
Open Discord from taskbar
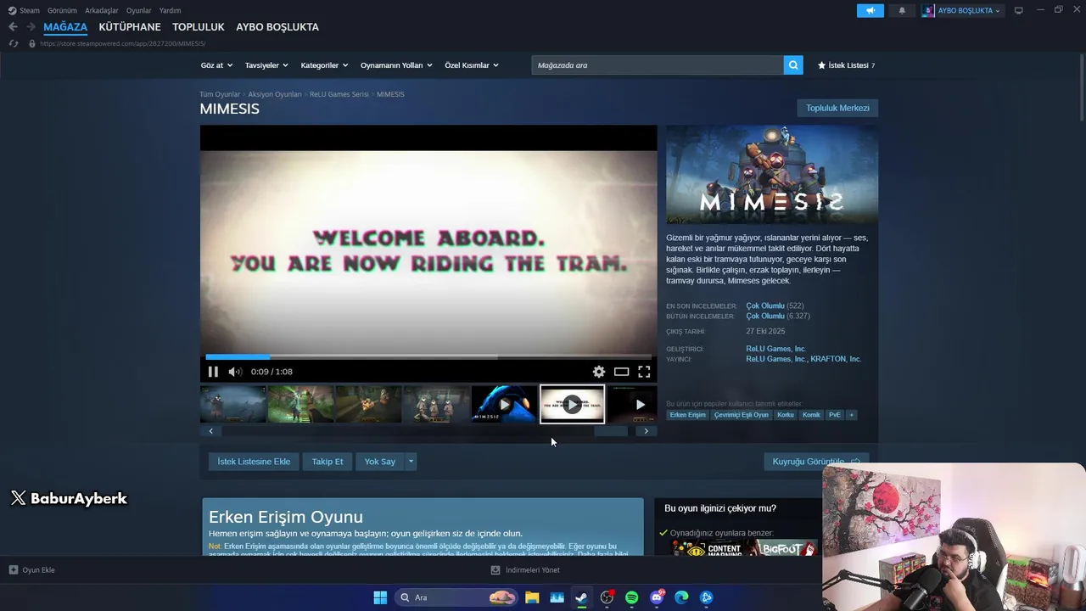pyautogui.click(x=657, y=597)
